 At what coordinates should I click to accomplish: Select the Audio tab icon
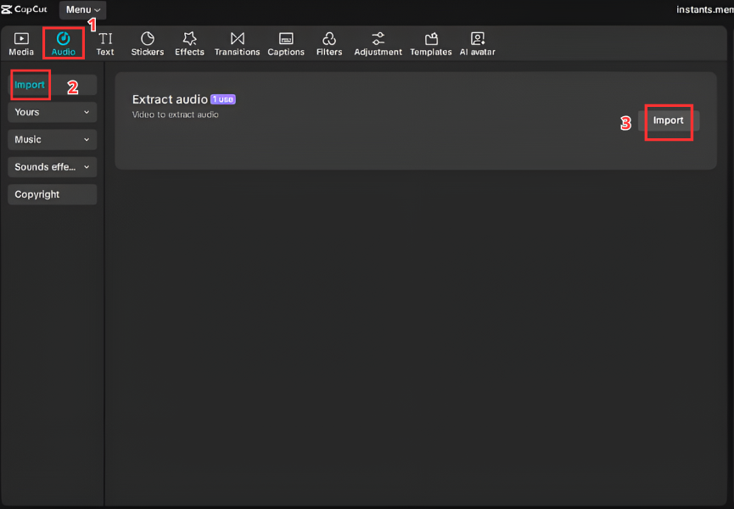pos(63,38)
